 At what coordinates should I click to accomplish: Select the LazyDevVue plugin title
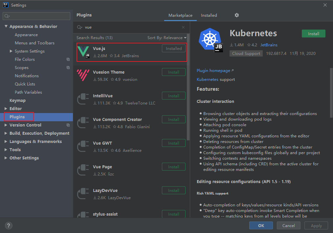coord(105,191)
